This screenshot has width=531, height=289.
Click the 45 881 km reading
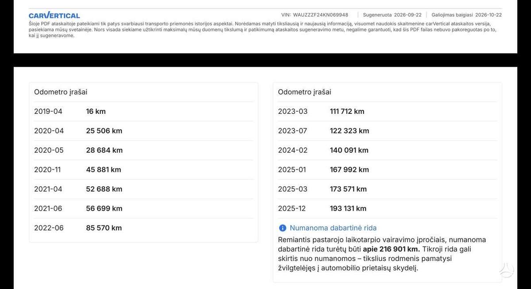[104, 170]
